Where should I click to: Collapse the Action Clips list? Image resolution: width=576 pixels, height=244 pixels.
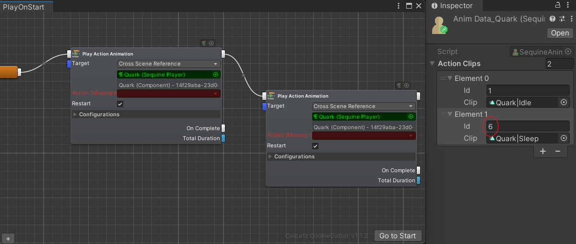point(433,64)
